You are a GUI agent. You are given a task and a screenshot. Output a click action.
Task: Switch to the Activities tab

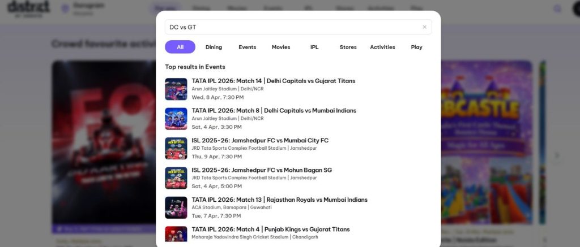coord(382,47)
